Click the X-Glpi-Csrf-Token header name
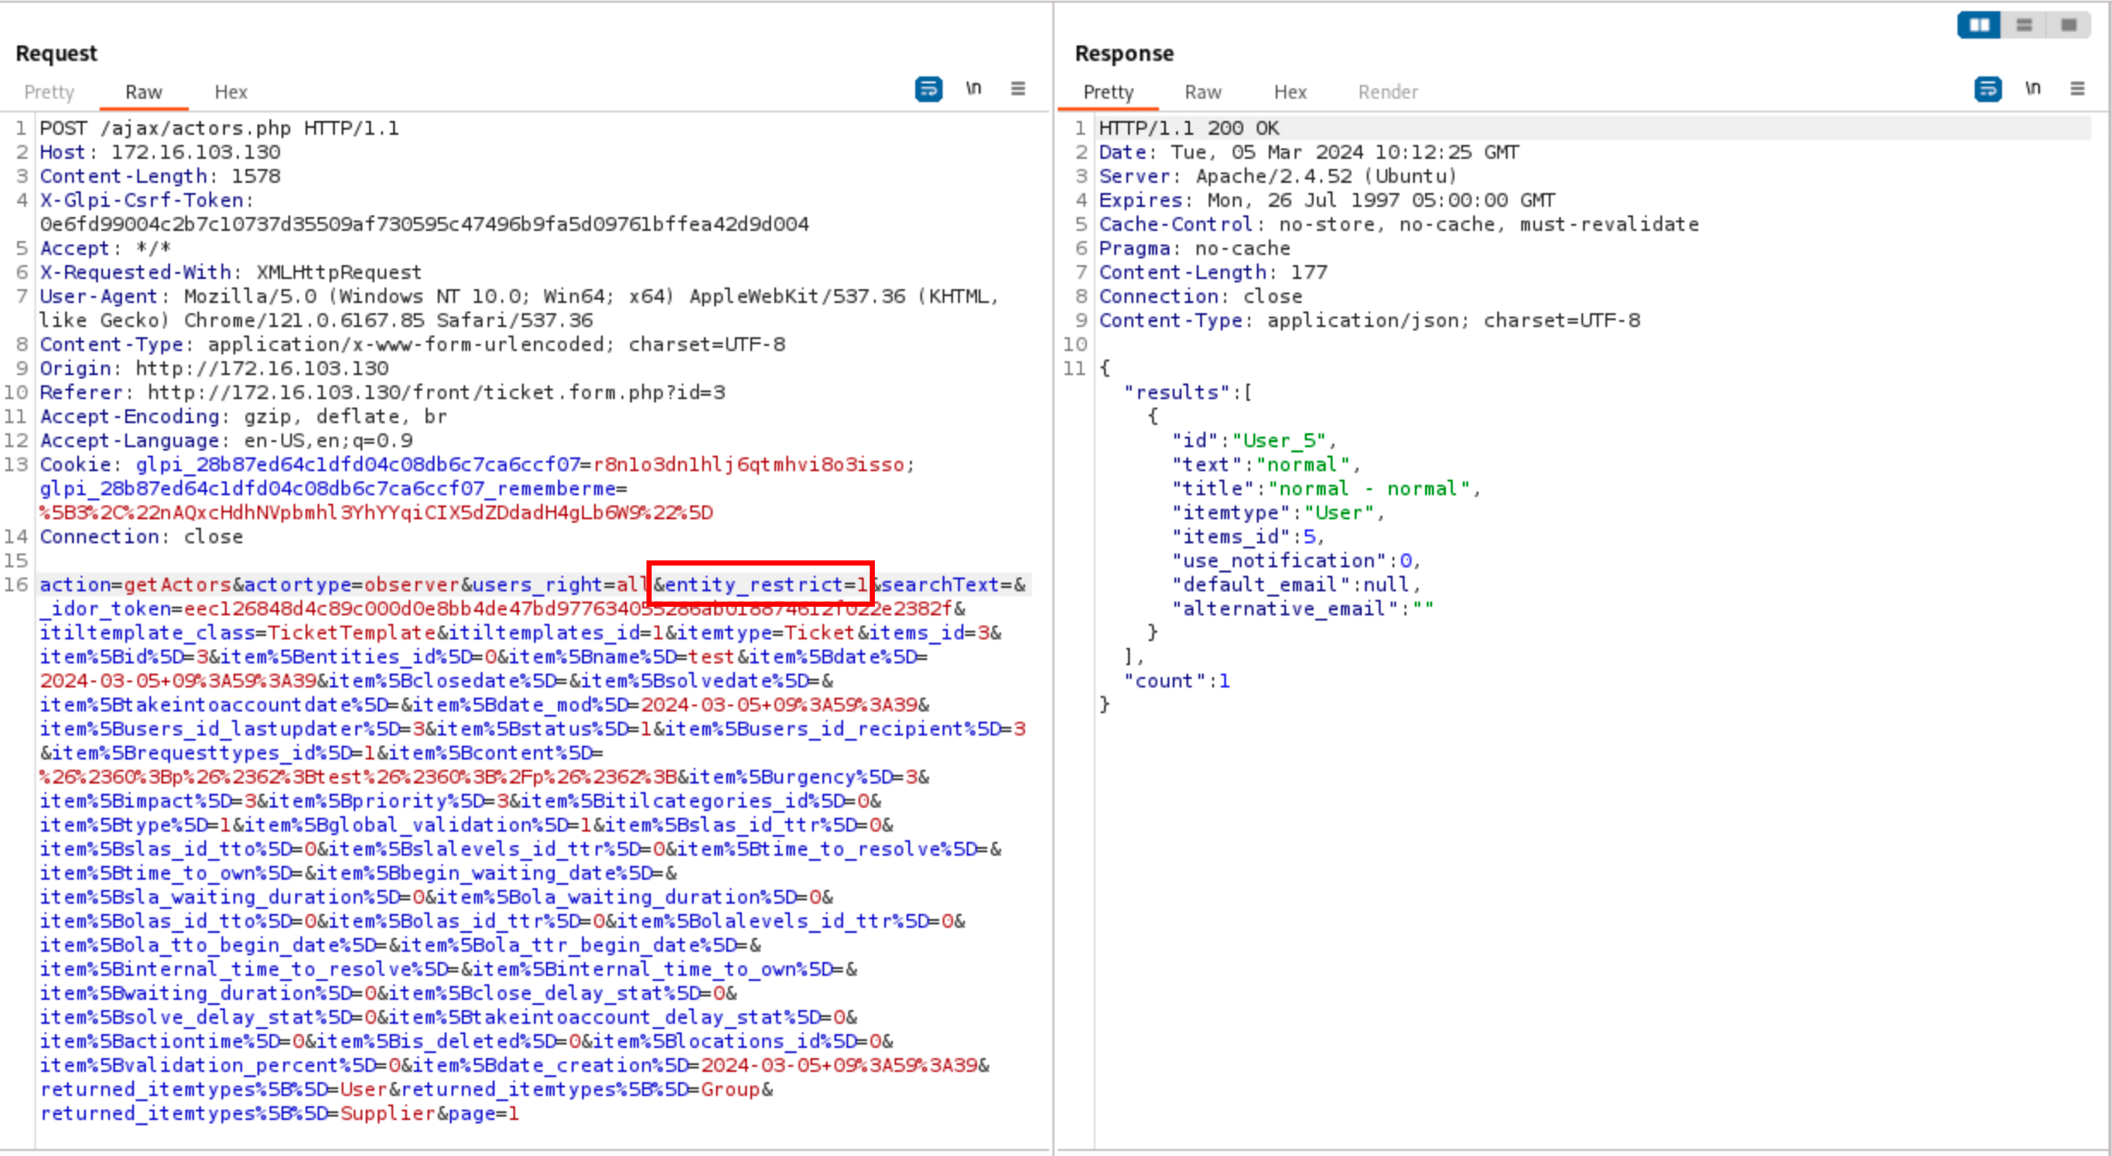Screen dimensions: 2112x1156 (x=142, y=200)
